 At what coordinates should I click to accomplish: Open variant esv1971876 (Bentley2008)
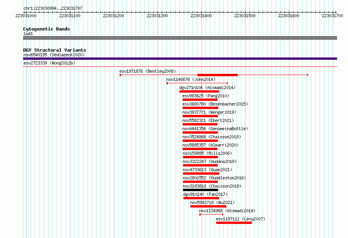[147, 71]
